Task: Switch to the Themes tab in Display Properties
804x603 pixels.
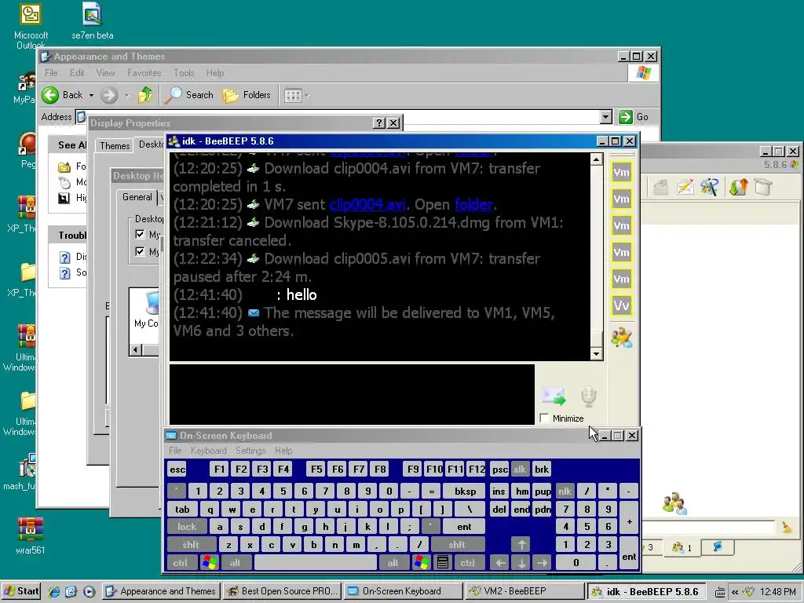Action: click(115, 145)
